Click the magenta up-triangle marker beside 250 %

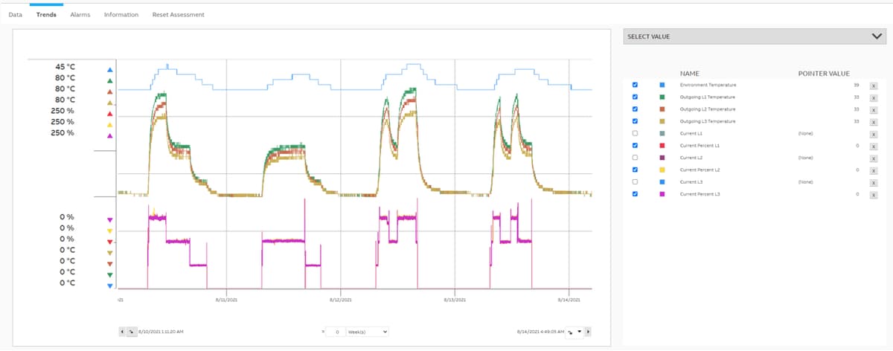[x=109, y=136]
